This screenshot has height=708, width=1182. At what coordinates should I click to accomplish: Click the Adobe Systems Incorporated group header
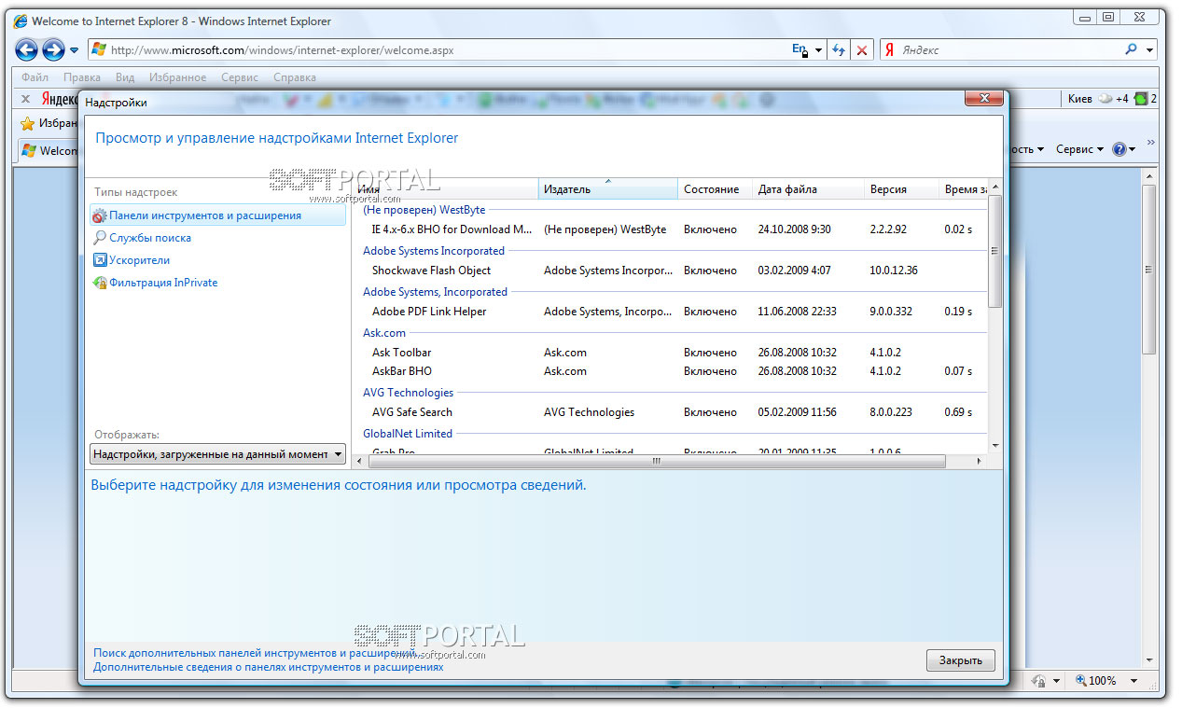(x=433, y=251)
